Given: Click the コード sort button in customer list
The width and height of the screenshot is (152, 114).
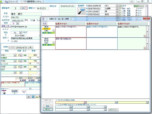Looking at the screenshot, I should (x=142, y=6).
